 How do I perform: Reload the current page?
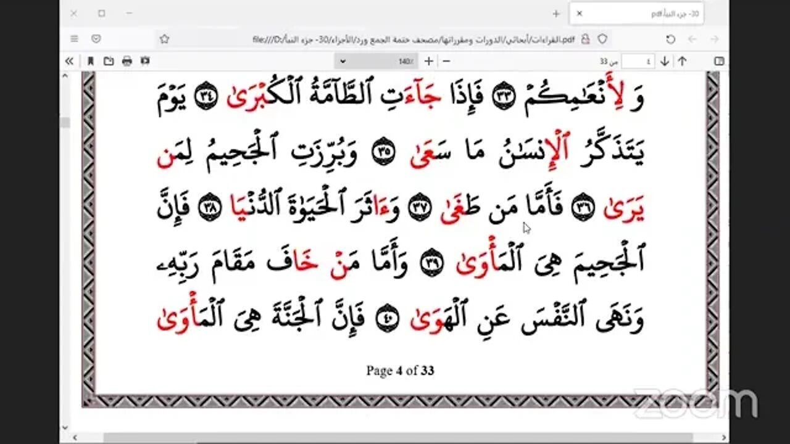[x=671, y=39]
